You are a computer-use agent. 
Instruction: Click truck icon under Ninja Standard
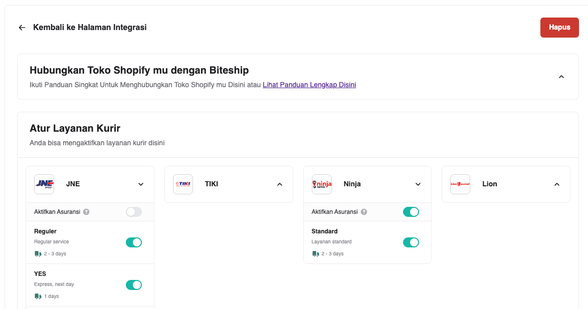[x=315, y=253]
